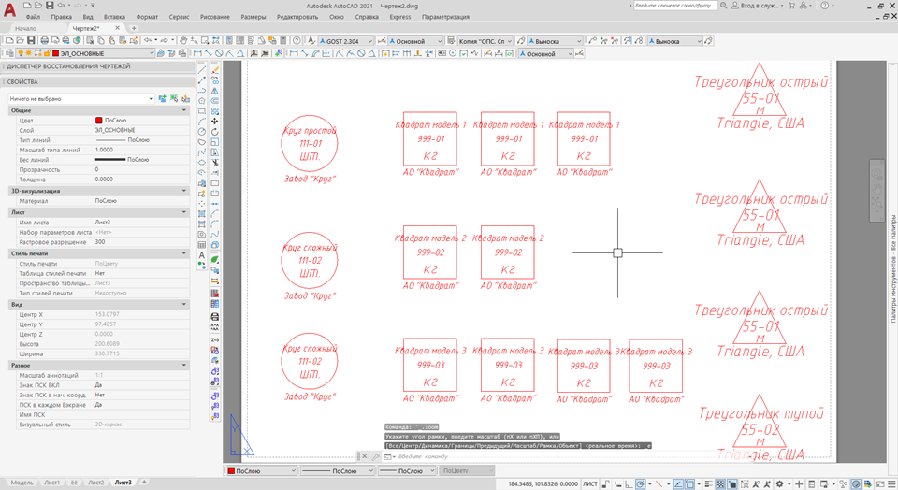The width and height of the screenshot is (898, 490).
Task: Click the keyword search input field
Action: [674, 6]
